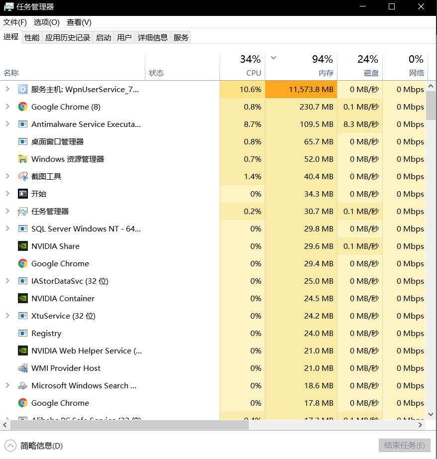Click the Registry process icon
The image size is (437, 459).
(23, 333)
